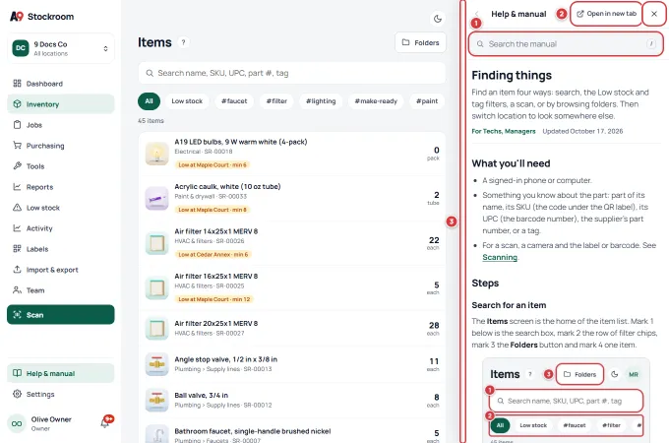
Task: Click the back arrow in Help panel
Action: 477,14
